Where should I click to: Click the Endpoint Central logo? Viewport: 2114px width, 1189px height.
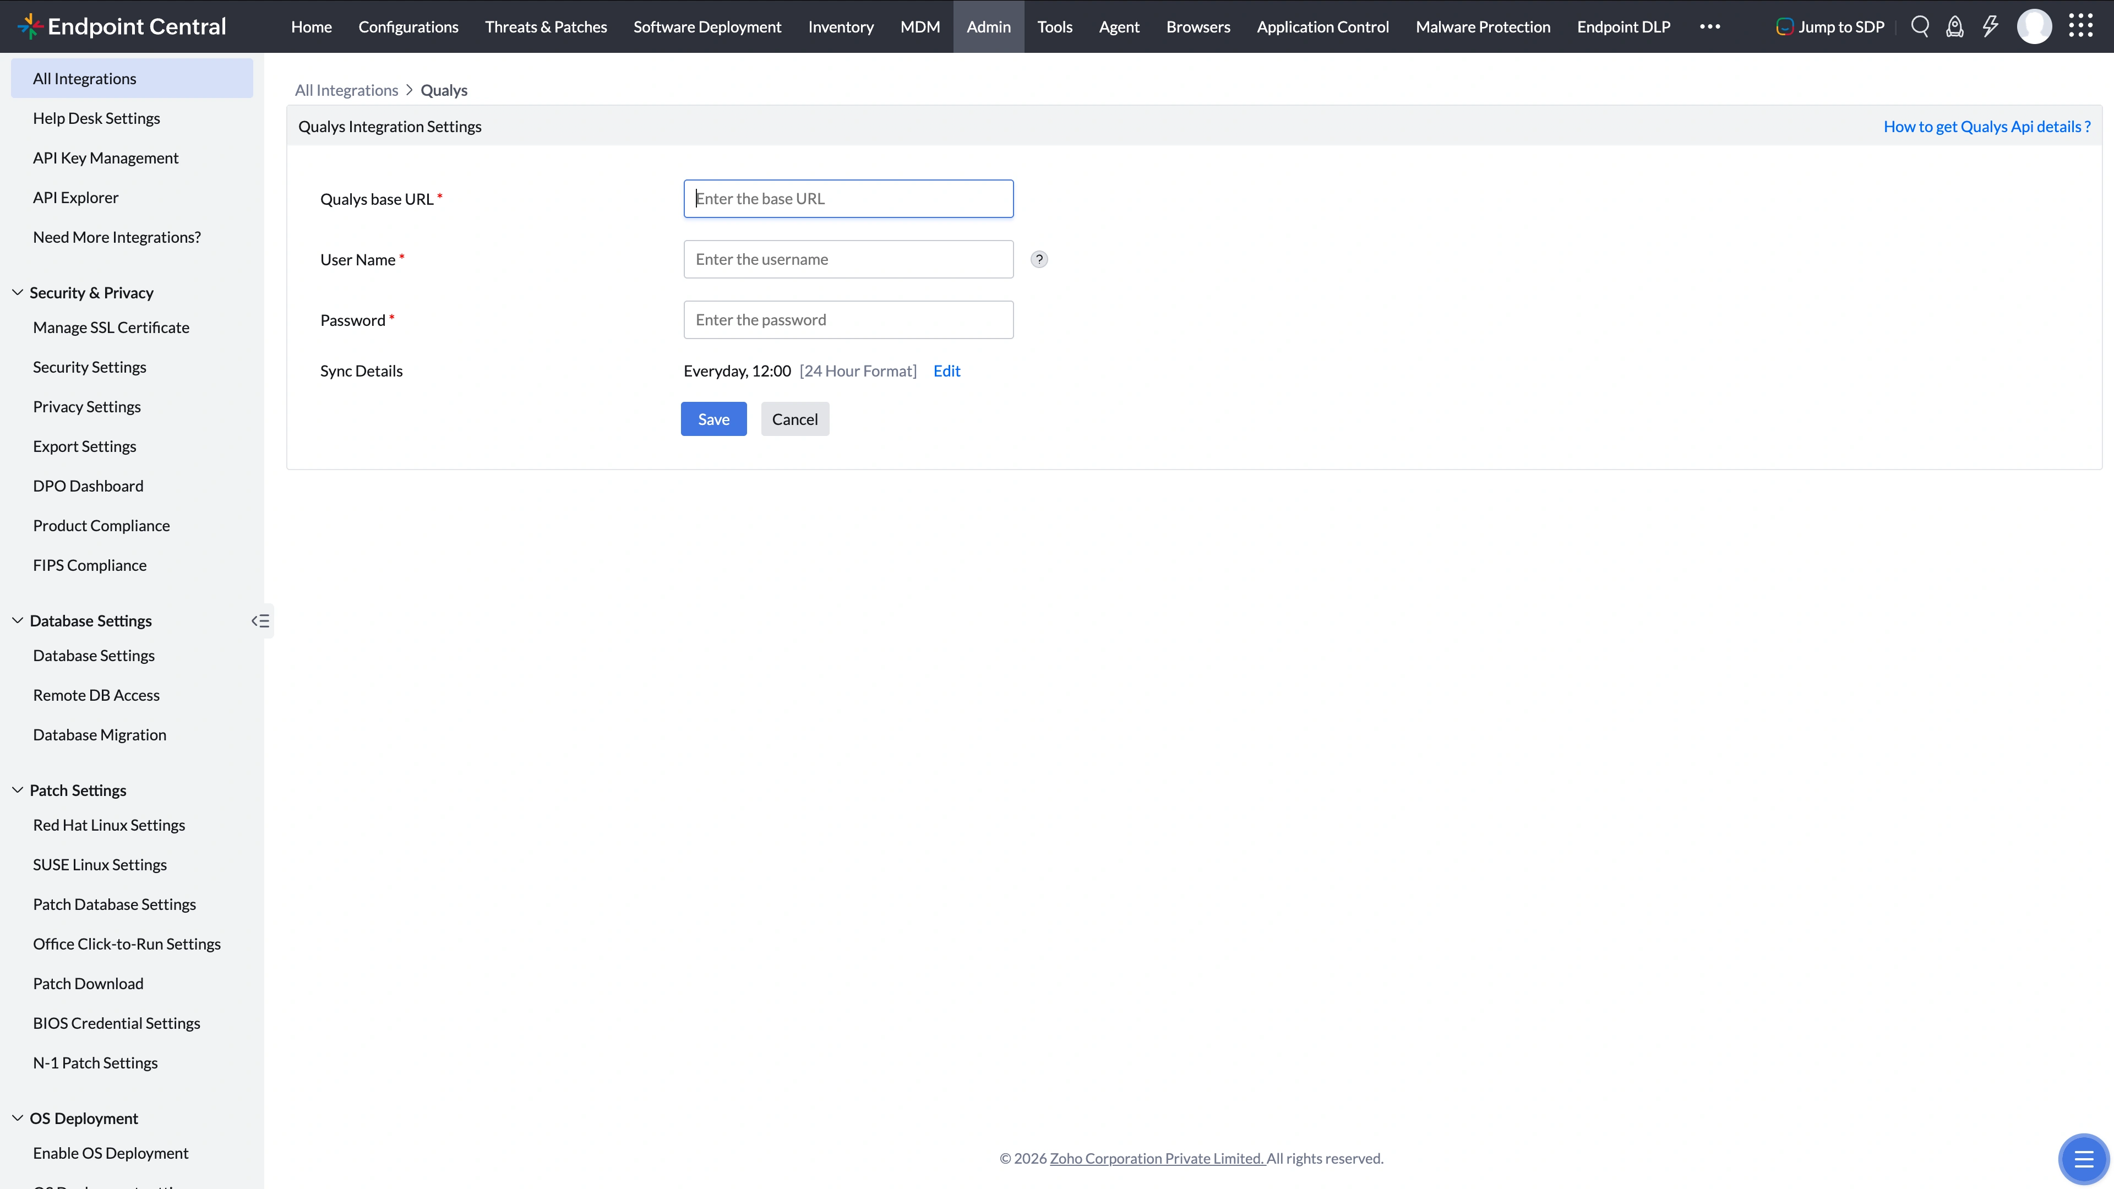pyautogui.click(x=122, y=26)
